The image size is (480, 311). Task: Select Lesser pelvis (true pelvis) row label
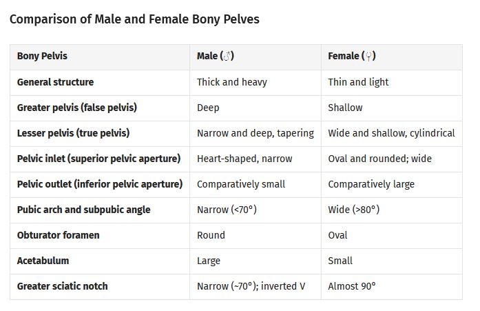[73, 133]
